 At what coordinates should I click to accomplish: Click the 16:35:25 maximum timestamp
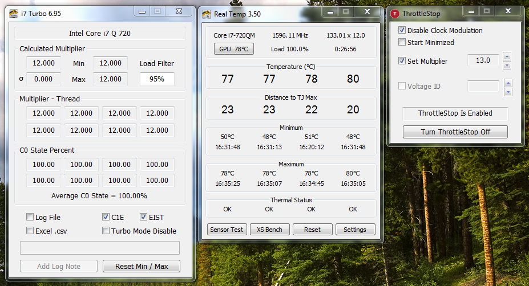[x=228, y=183]
